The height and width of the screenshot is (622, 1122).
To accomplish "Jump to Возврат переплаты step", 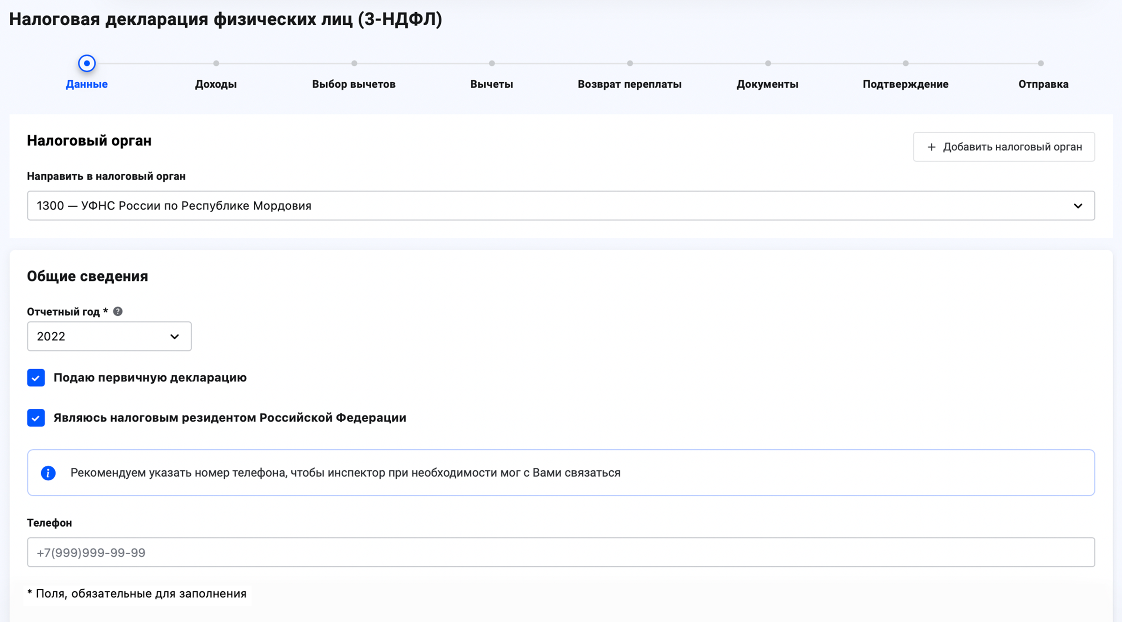I will tap(629, 84).
